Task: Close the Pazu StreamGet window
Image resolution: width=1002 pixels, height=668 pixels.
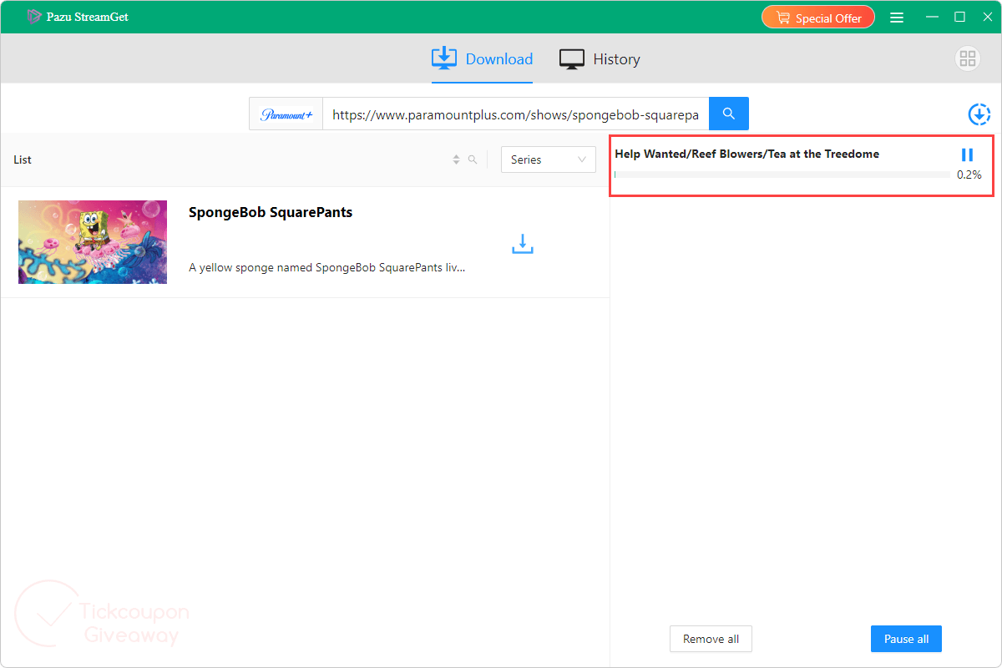Action: point(987,18)
